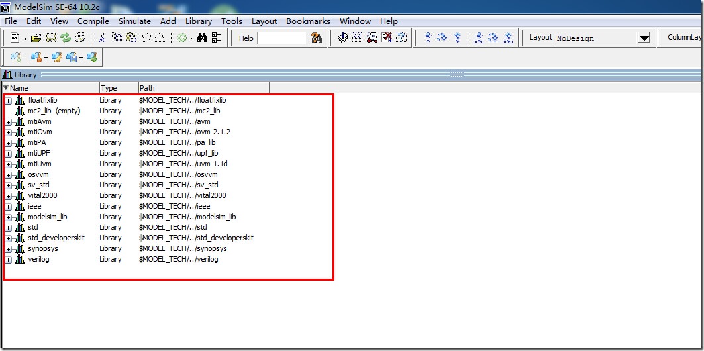Click the Name column header
Screen dimensions: 704x351
pyautogui.click(x=53, y=87)
